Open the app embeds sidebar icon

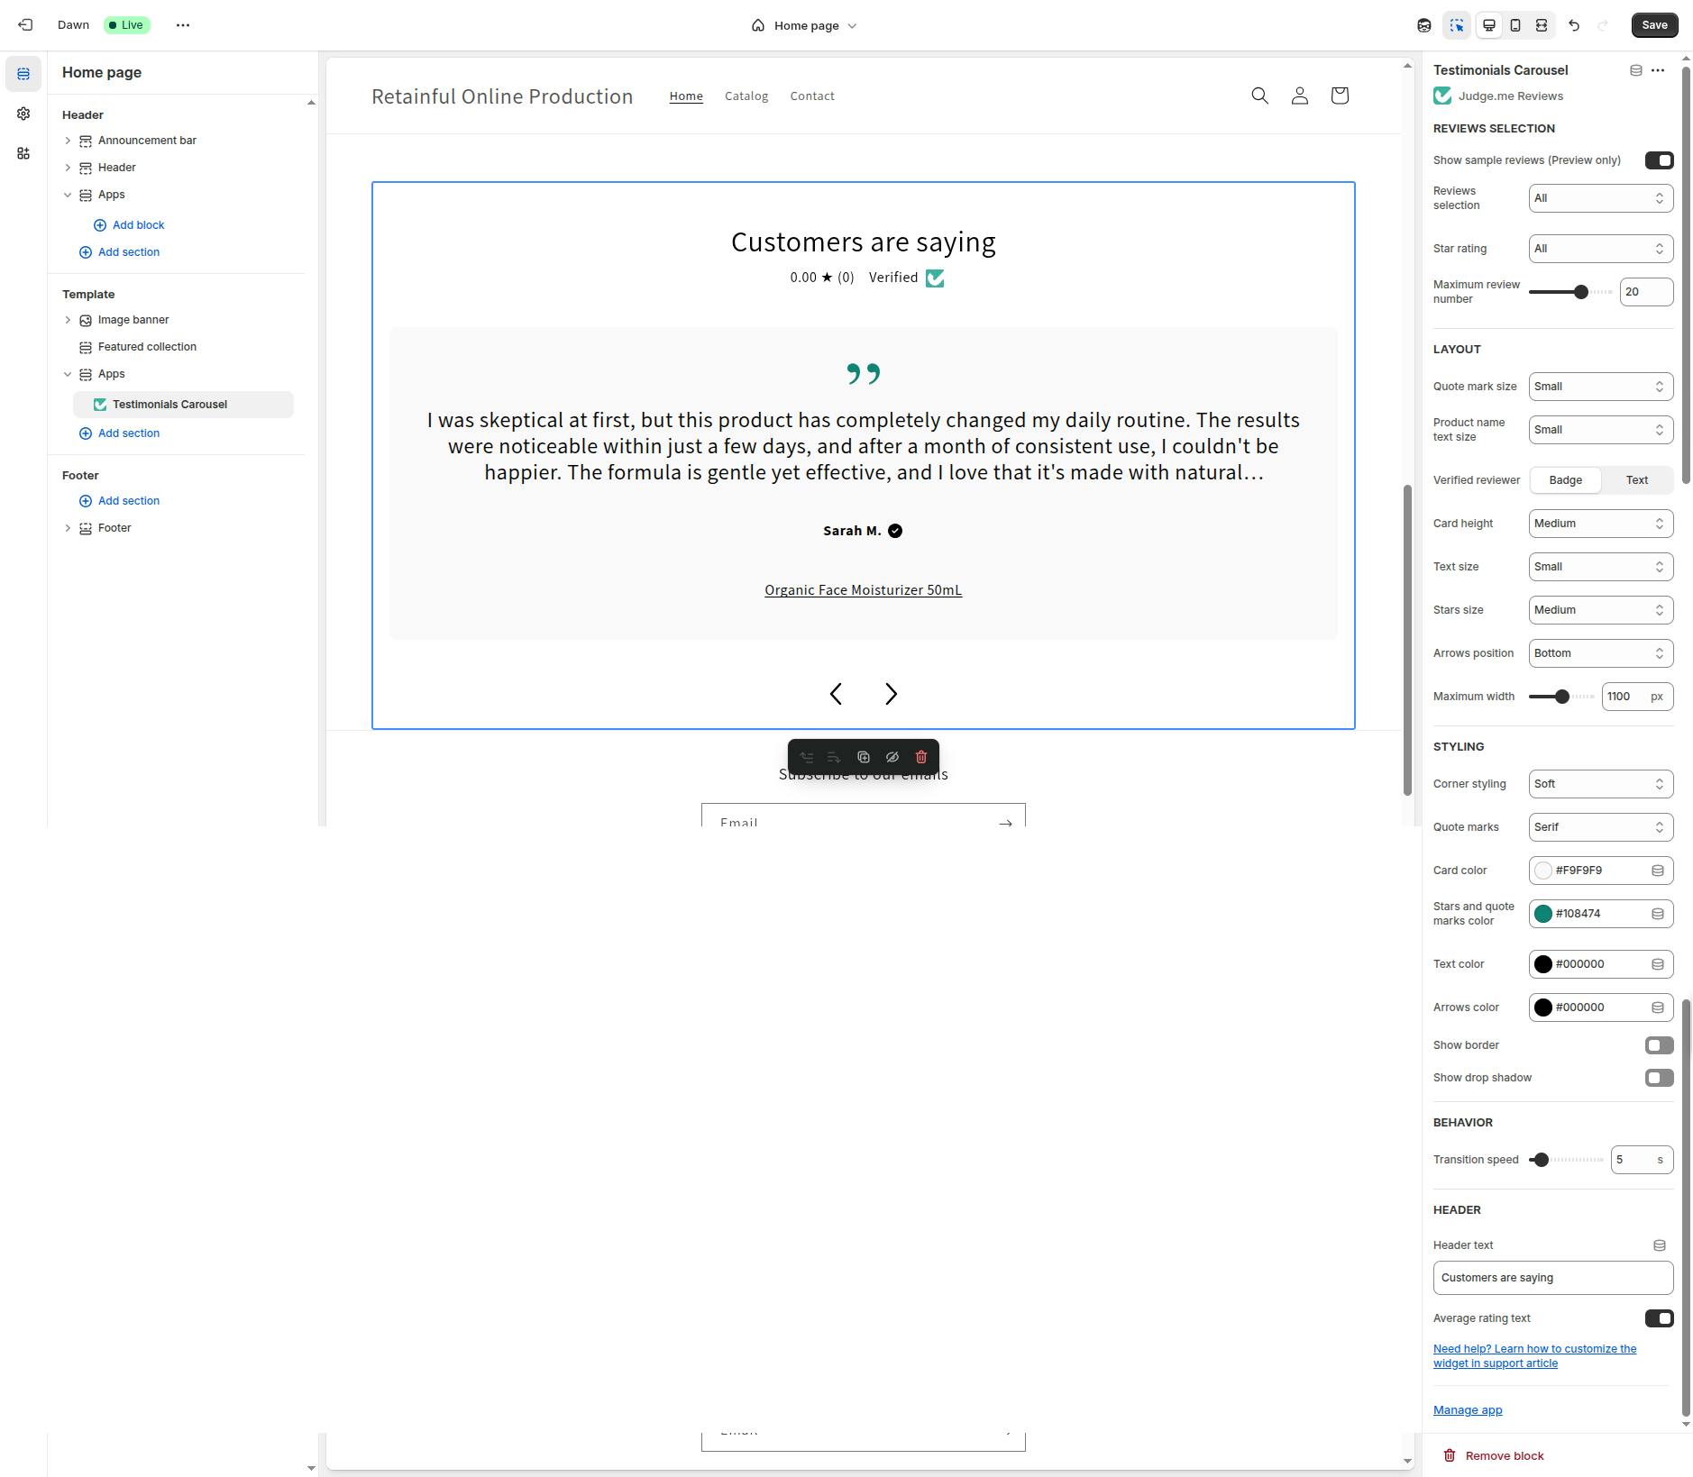pos(23,153)
